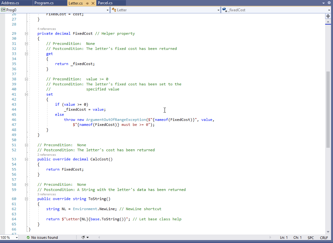Collapse the CalcCost method outline on line 53
Screen dimensions: 333x243
tap(26, 159)
